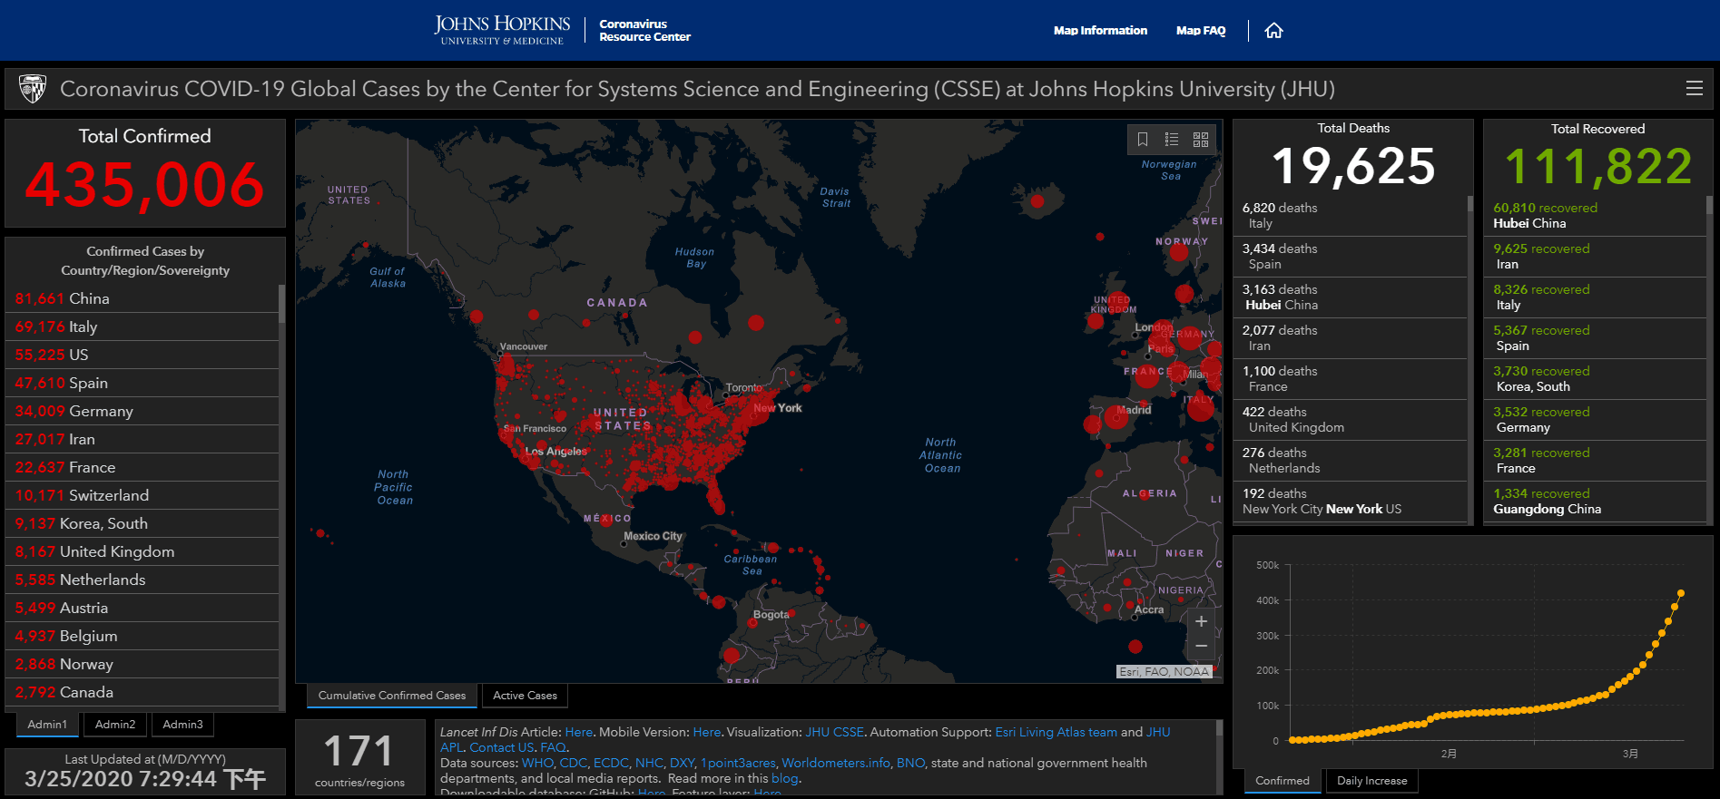The width and height of the screenshot is (1720, 799).
Task: Select the 1,334 recovered Guangdong China entry
Action: [x=1596, y=502]
